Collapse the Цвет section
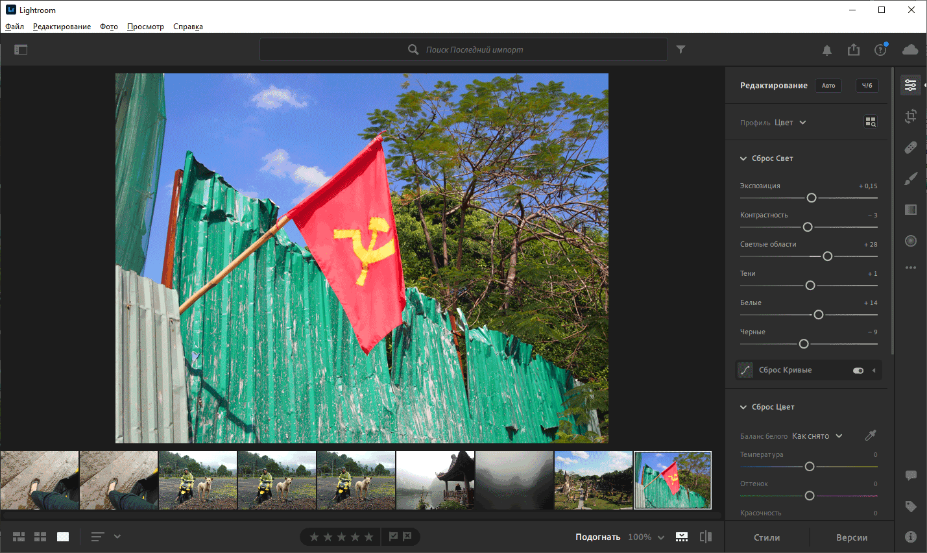This screenshot has width=927, height=553. 743,407
